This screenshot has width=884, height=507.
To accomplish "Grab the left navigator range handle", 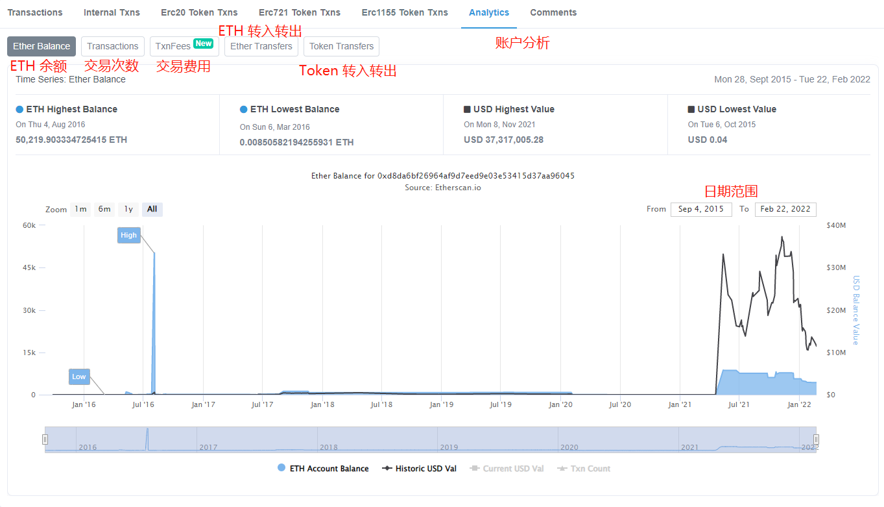I will point(45,439).
